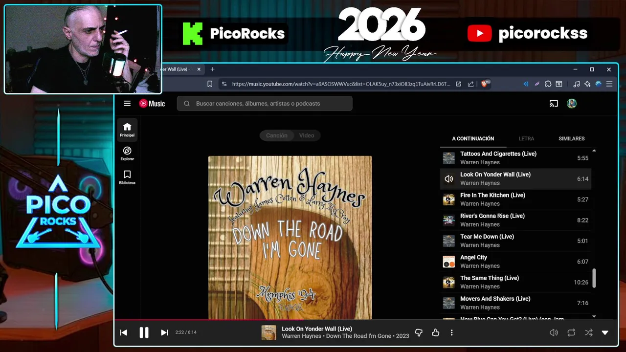This screenshot has width=626, height=352.
Task: Open a new browser tab
Action: tap(212, 69)
